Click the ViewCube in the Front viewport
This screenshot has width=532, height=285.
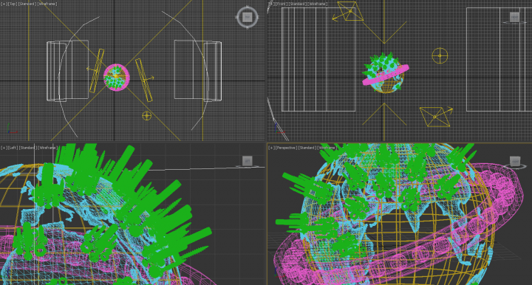[514, 17]
